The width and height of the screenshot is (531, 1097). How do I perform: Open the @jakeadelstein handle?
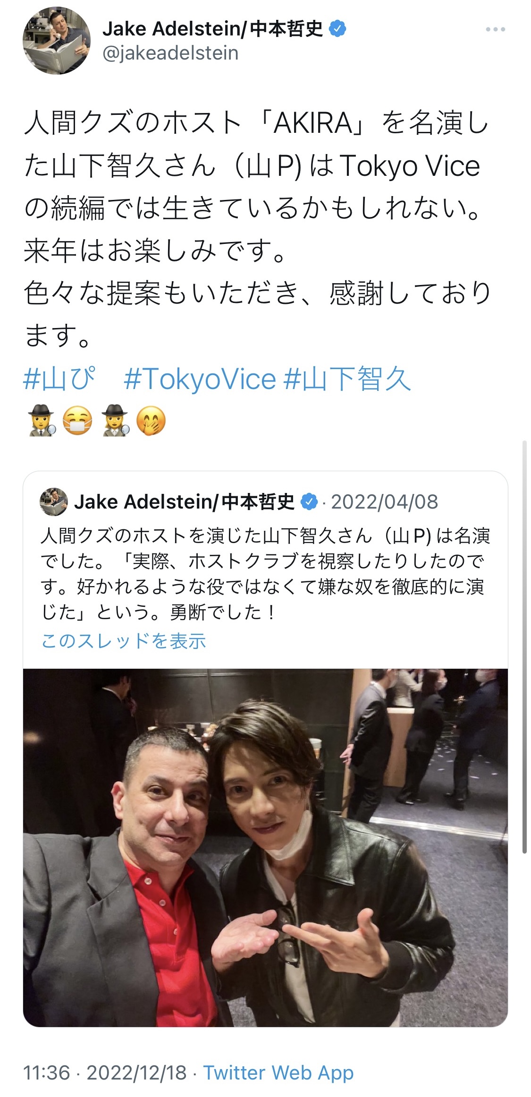point(170,53)
